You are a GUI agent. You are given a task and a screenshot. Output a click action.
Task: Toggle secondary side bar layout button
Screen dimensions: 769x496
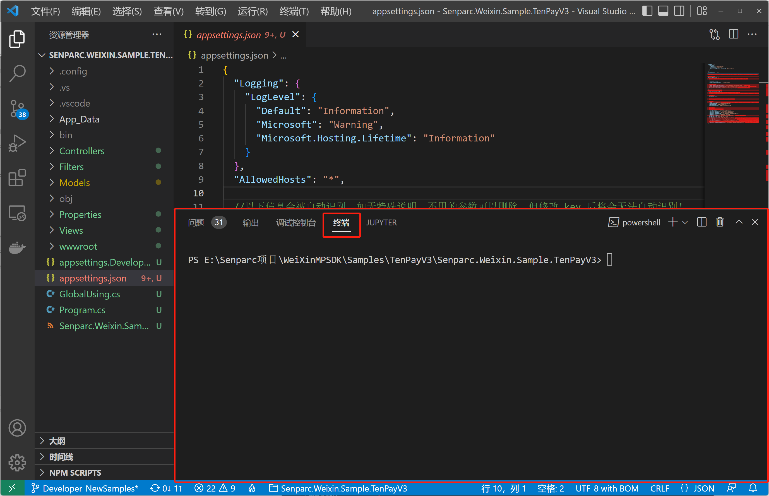coord(679,11)
